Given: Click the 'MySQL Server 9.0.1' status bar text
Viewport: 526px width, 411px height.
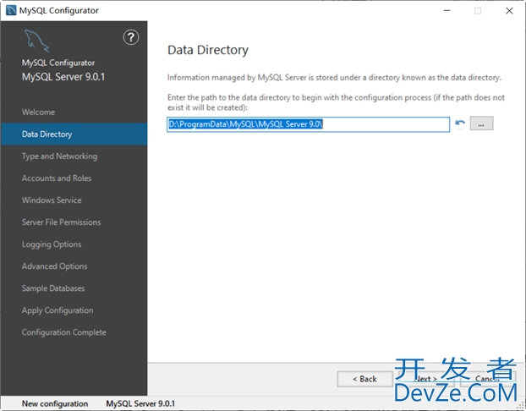Looking at the screenshot, I should 140,403.
